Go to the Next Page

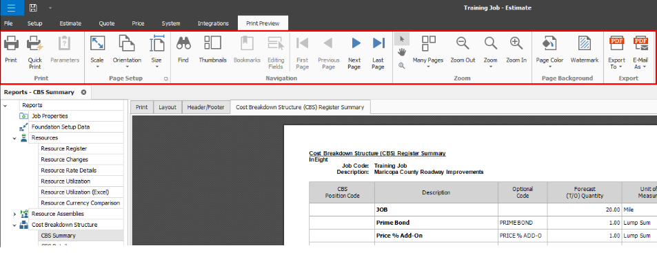(354, 52)
